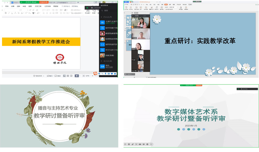Click the pen annotation icon in the slideshow toolbar

132,144
